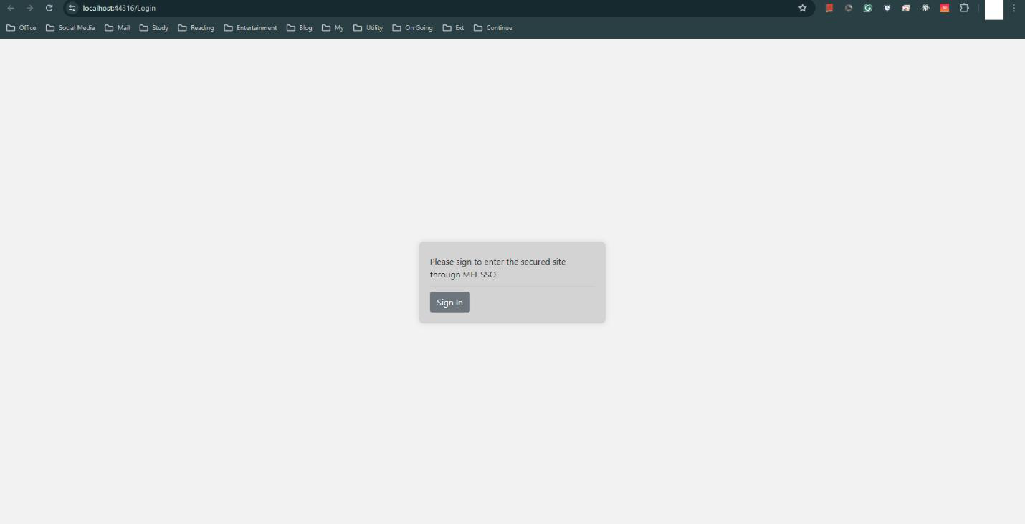Open the orange-red square extension icon

(x=945, y=8)
